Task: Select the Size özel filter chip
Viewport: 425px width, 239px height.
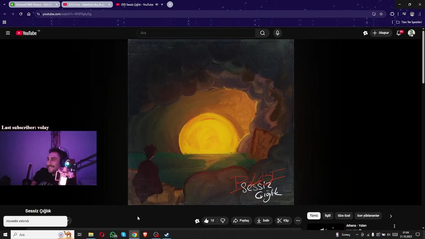Action: tap(344, 216)
